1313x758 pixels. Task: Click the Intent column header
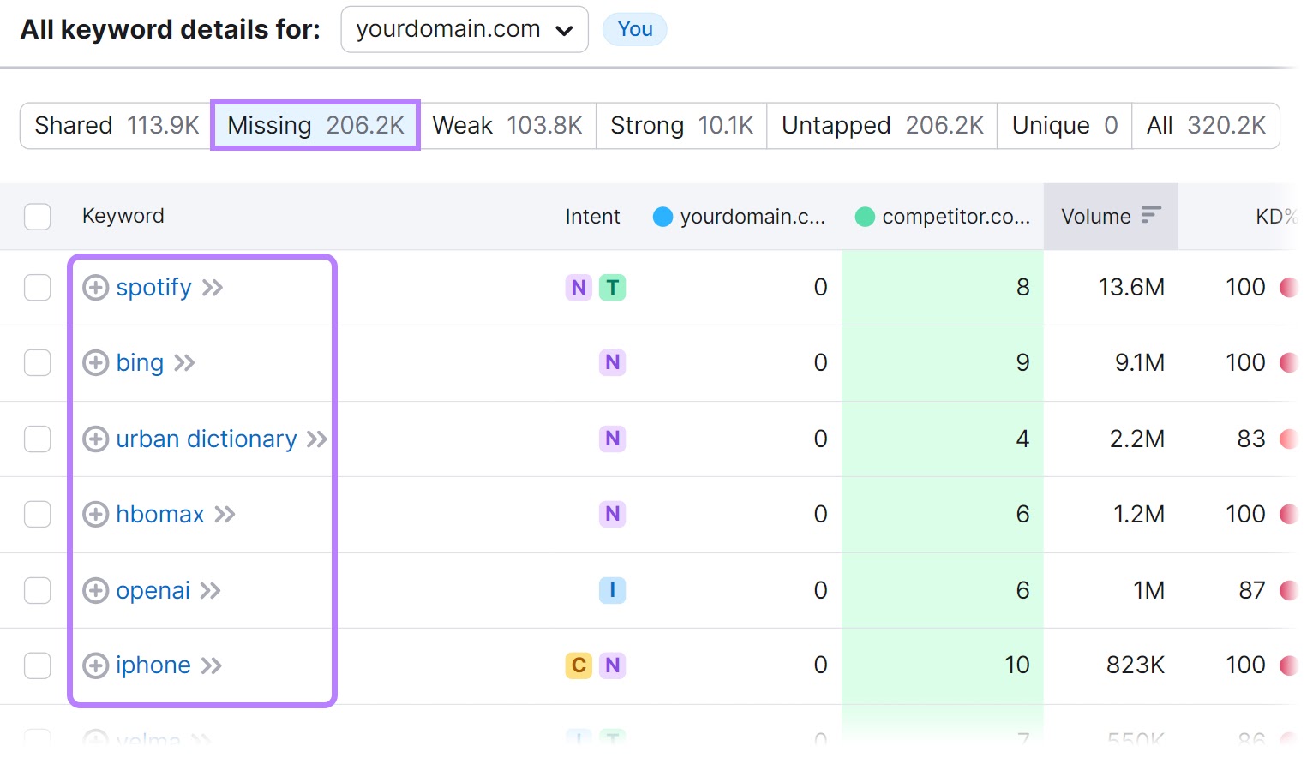(x=592, y=217)
